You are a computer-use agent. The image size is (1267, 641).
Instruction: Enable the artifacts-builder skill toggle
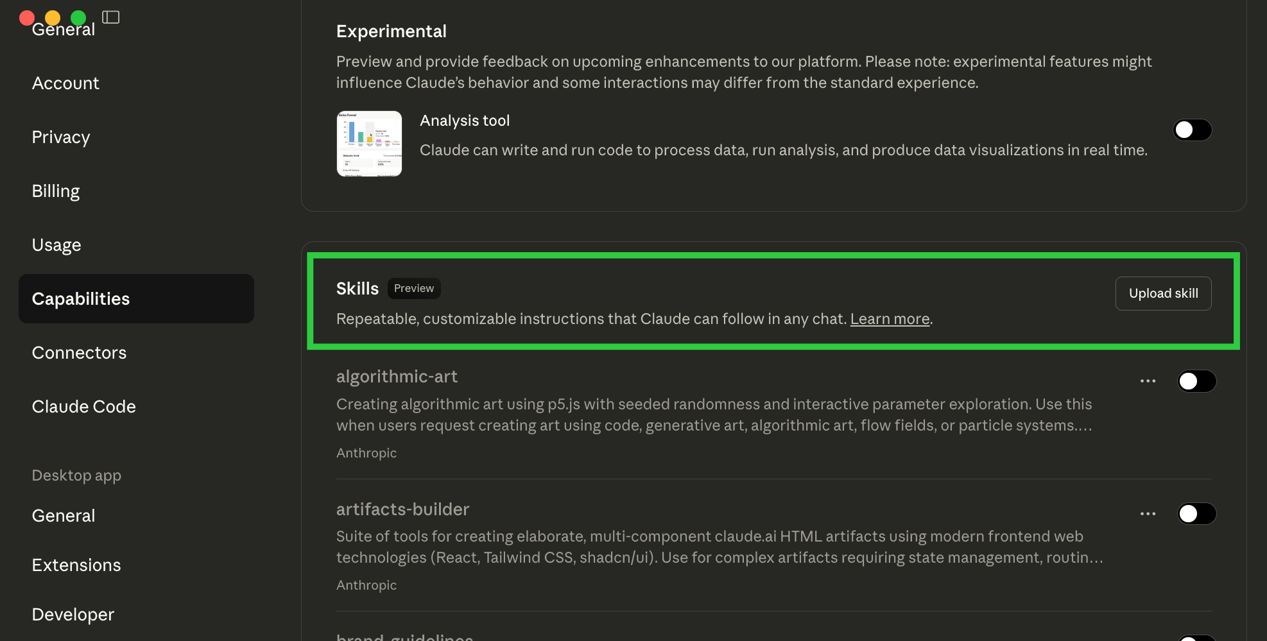(1196, 514)
